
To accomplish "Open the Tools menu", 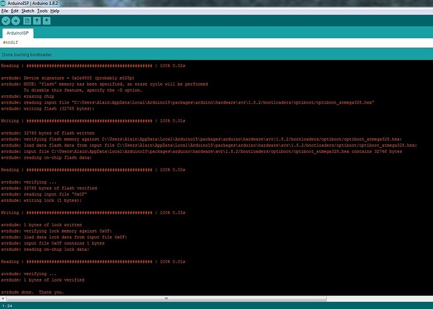I will [x=42, y=11].
